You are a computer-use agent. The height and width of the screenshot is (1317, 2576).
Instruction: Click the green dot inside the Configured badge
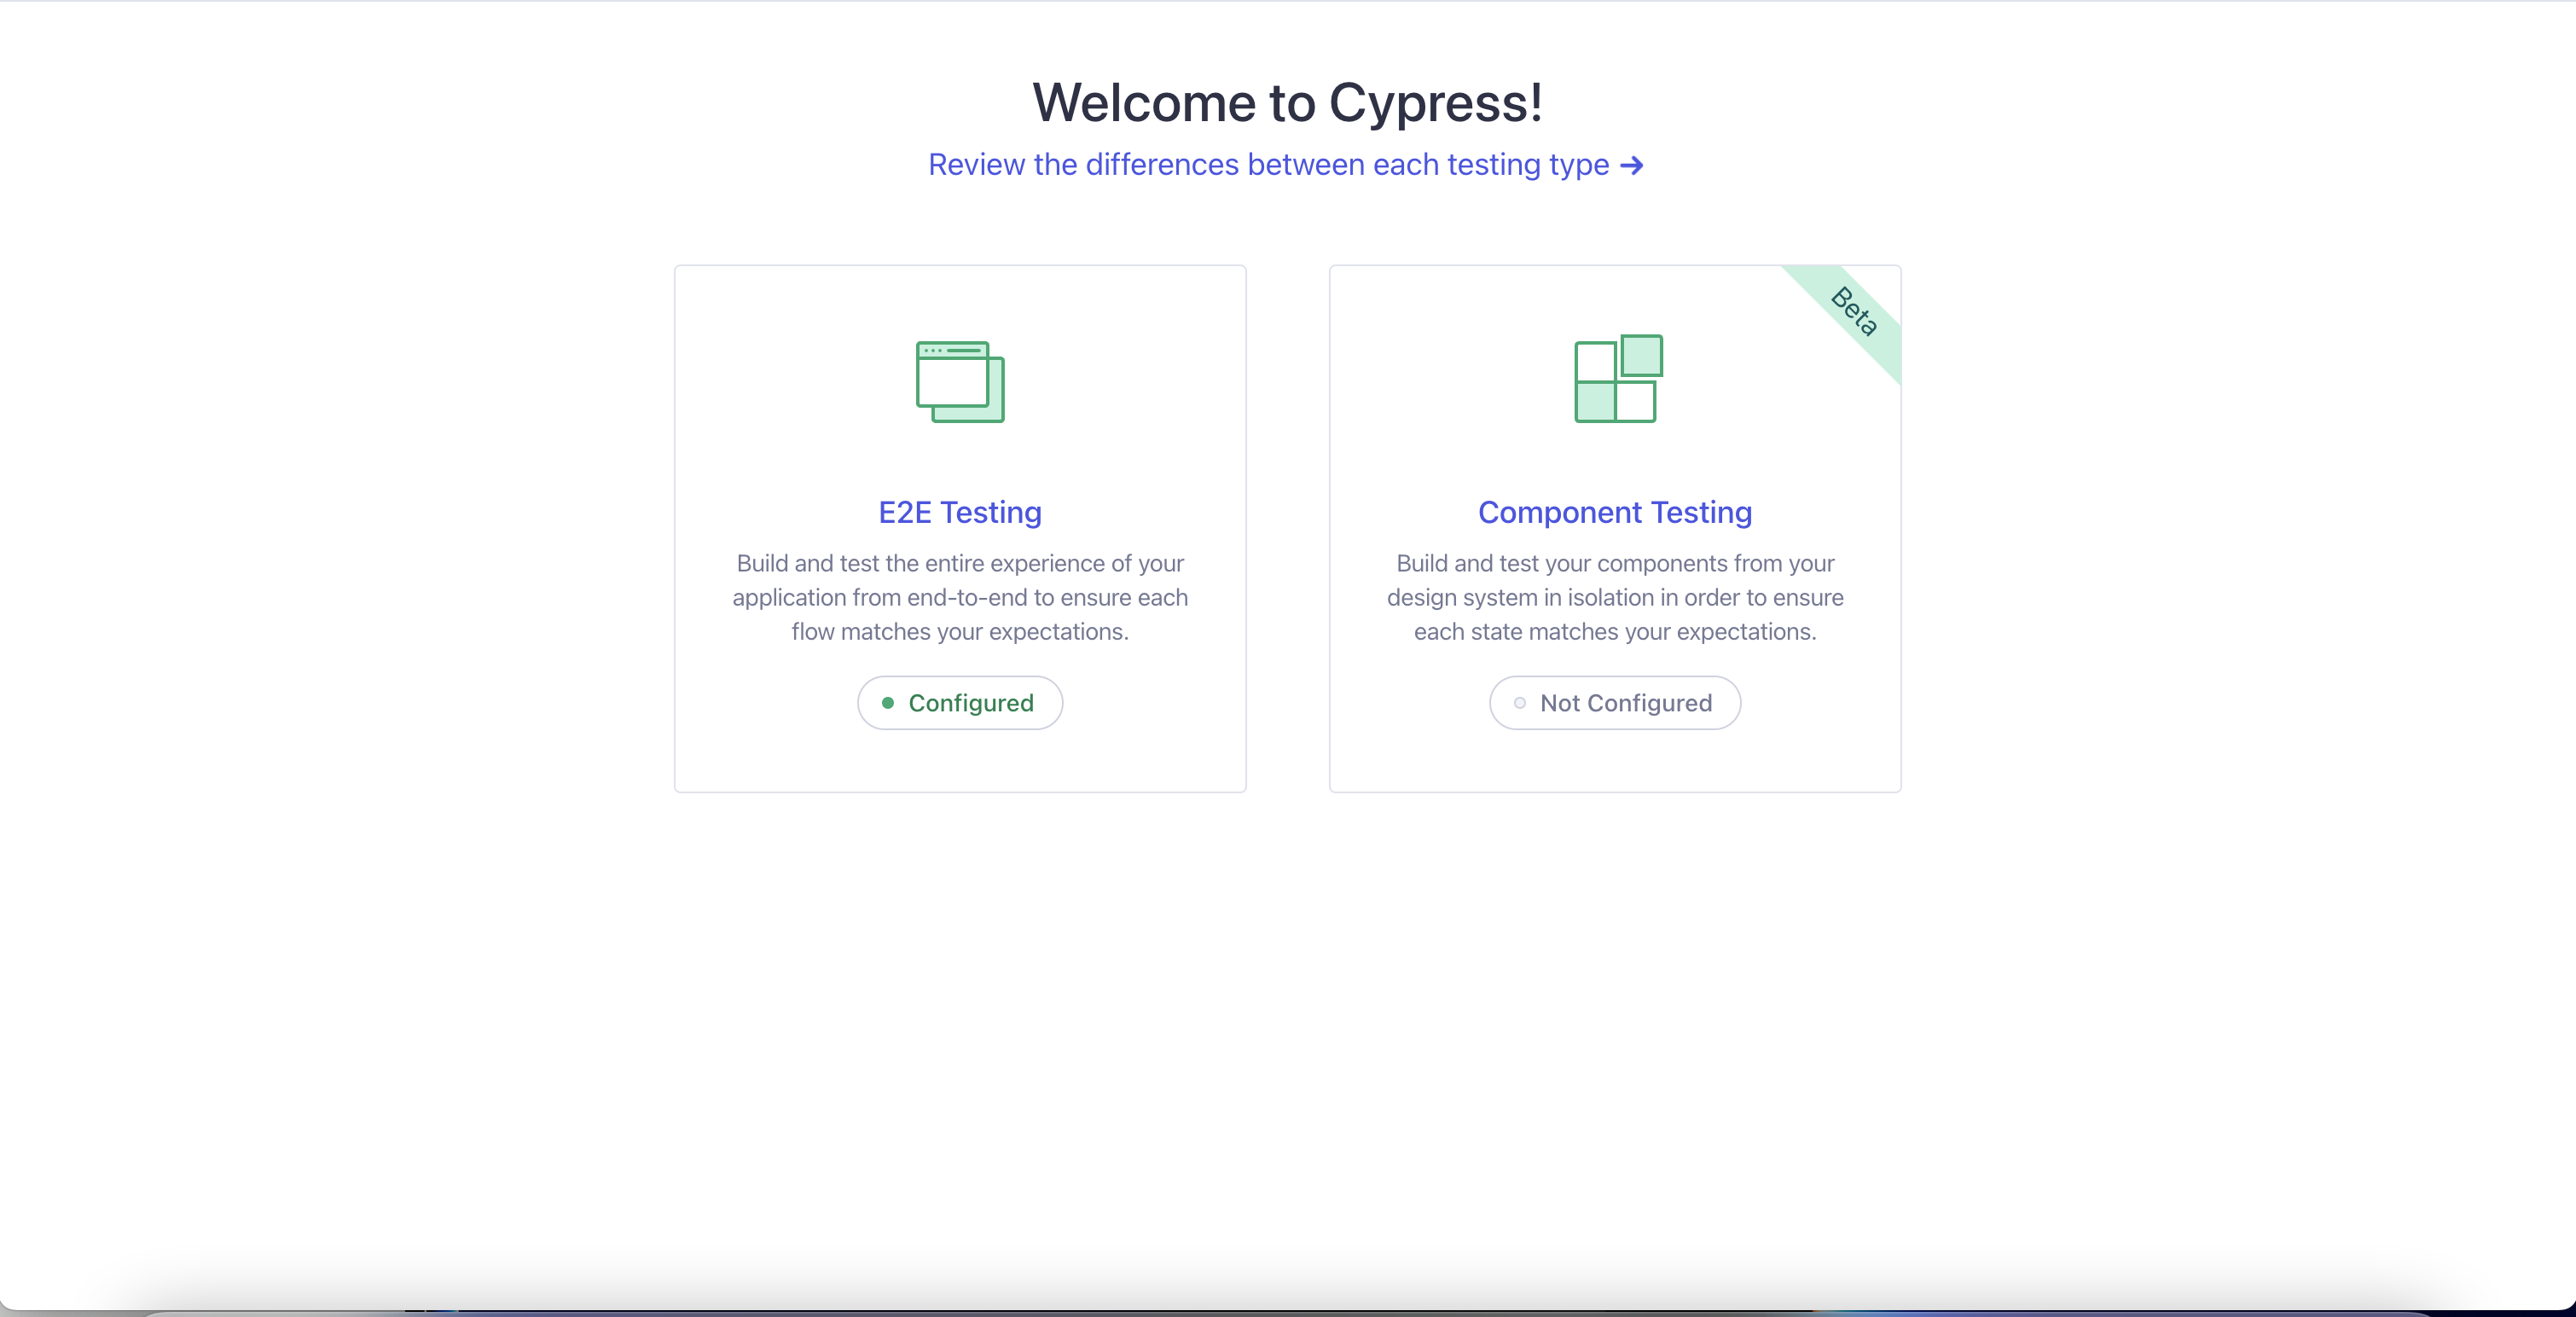coord(889,703)
